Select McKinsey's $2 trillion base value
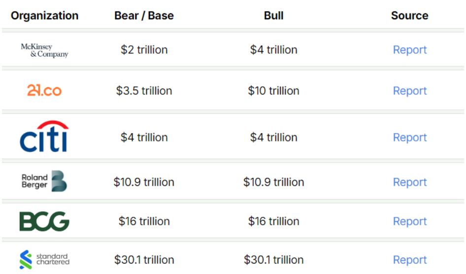Screen dimensions: 466x274 [x=144, y=50]
